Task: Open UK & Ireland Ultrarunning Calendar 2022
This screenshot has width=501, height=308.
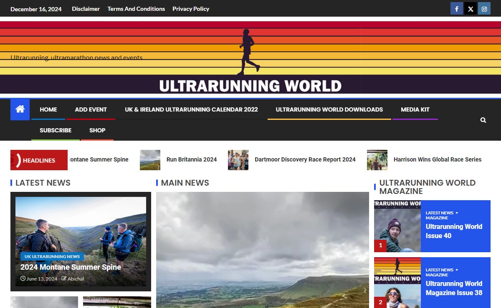Action: tap(191, 109)
